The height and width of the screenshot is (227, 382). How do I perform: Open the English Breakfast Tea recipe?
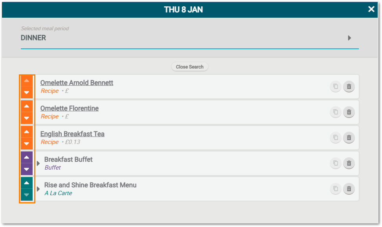point(72,134)
